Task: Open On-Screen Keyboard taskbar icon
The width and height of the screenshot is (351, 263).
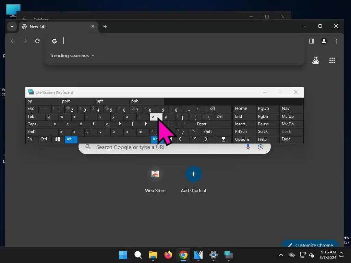Action: 228,255
